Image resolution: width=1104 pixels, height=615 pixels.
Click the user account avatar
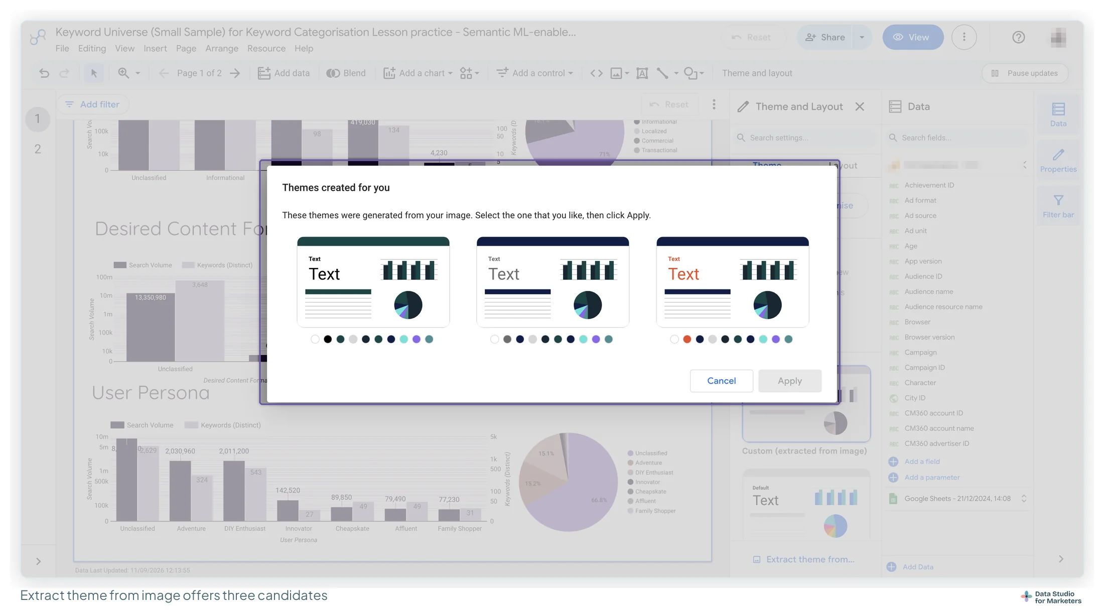[x=1058, y=37]
